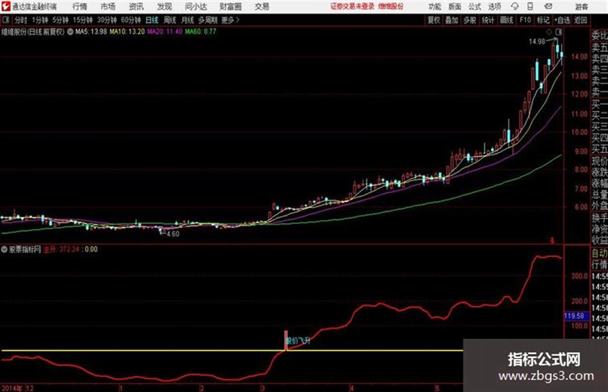This screenshot has height=392, width=608.
Task: Open the 行情 menu
Action: click(x=80, y=6)
